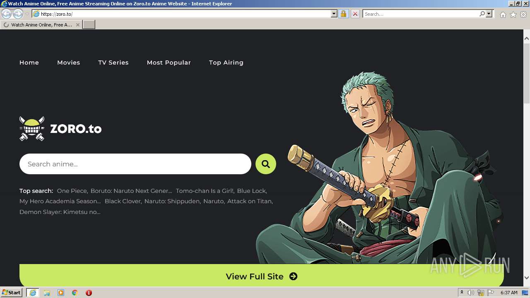This screenshot has height=298, width=530.
Task: Click the Naruto: Shippuden link
Action: tap(172, 201)
